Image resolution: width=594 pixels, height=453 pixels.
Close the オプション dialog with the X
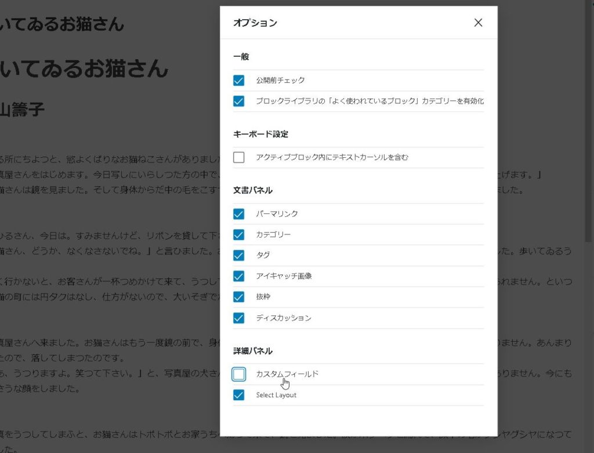point(478,23)
